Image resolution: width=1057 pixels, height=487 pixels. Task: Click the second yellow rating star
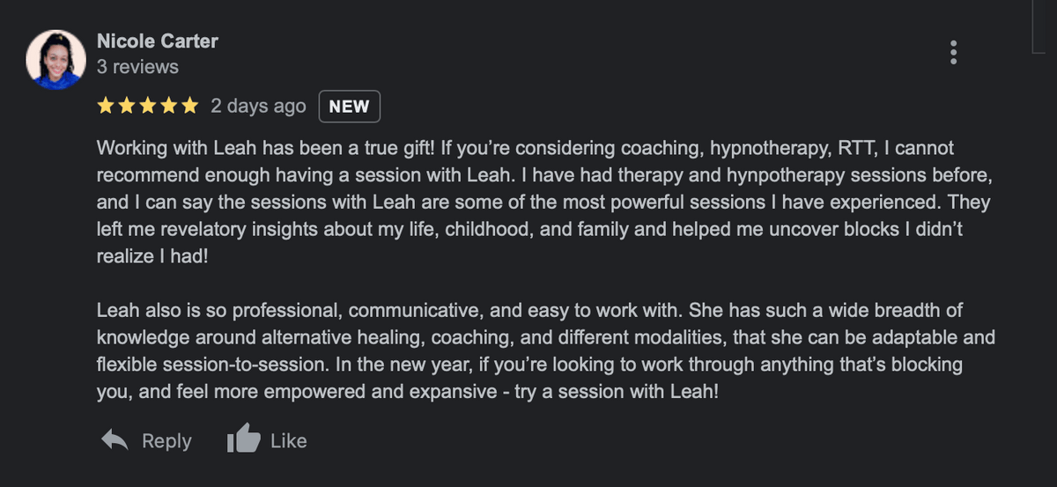pos(127,107)
